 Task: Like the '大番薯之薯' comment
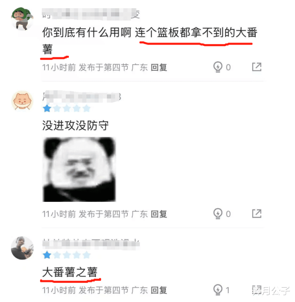(x=218, y=289)
